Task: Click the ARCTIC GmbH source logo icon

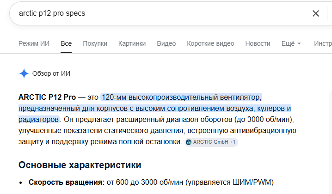Action: tap(189, 142)
